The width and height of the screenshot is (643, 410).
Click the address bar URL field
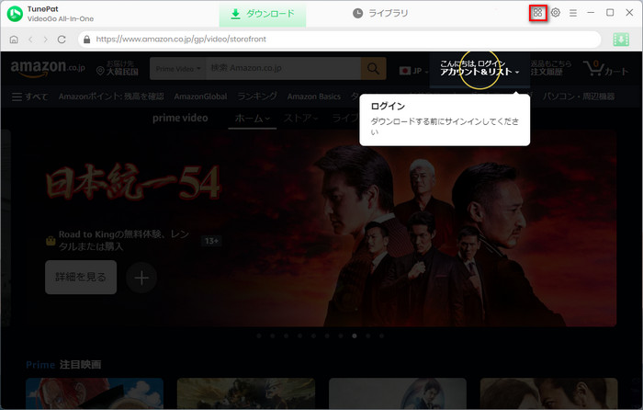click(340, 40)
